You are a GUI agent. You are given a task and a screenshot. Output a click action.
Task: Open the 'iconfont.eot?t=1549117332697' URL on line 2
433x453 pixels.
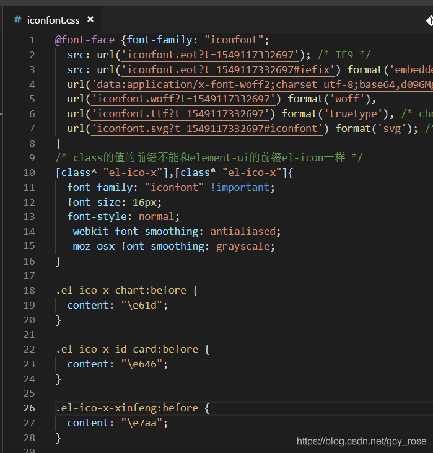210,55
